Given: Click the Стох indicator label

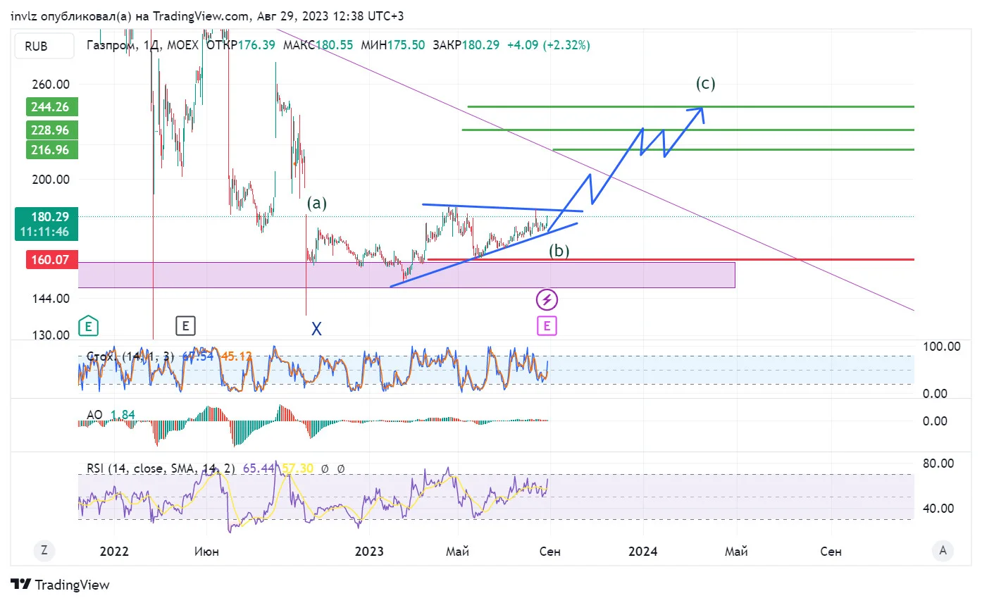Looking at the screenshot, I should [x=130, y=356].
